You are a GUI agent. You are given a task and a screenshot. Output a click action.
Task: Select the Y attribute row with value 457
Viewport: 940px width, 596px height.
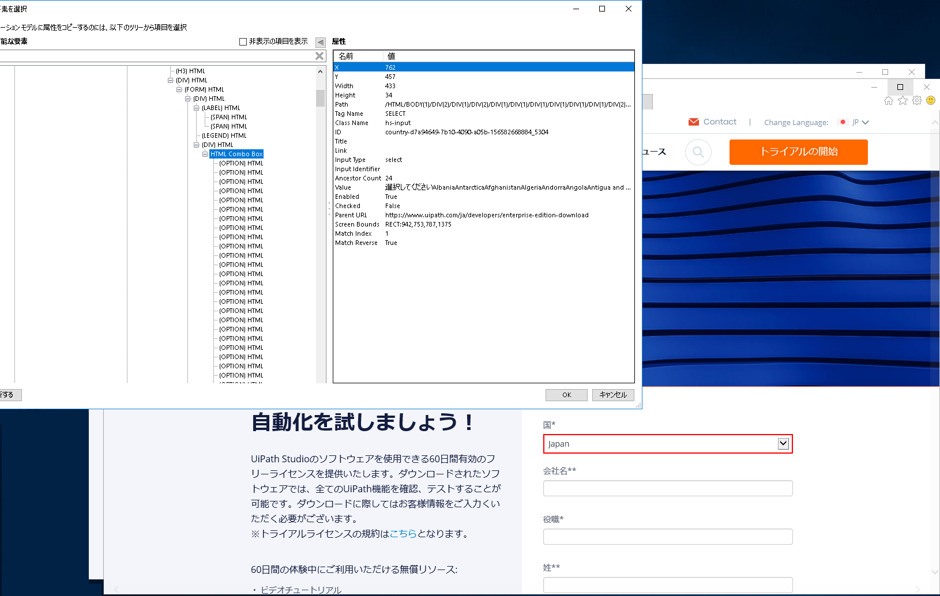484,77
